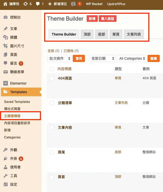Check the 頁尾 row checkbox
The width and height of the screenshot is (163, 192).
coord(52,152)
